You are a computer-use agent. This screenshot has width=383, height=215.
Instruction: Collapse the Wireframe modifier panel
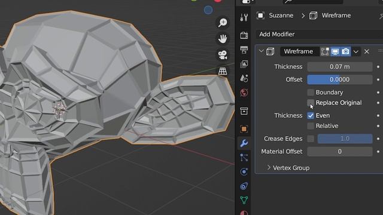tap(261, 51)
